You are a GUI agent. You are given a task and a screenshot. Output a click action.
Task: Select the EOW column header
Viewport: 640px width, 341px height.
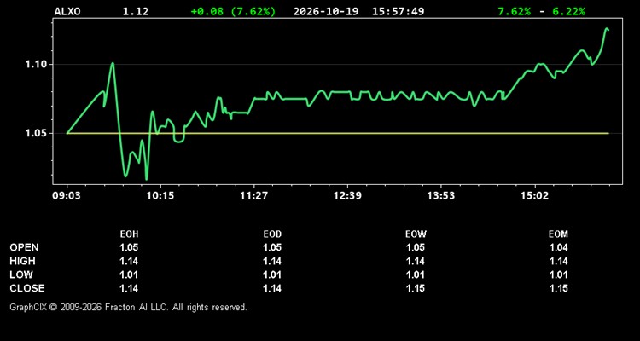coord(416,234)
